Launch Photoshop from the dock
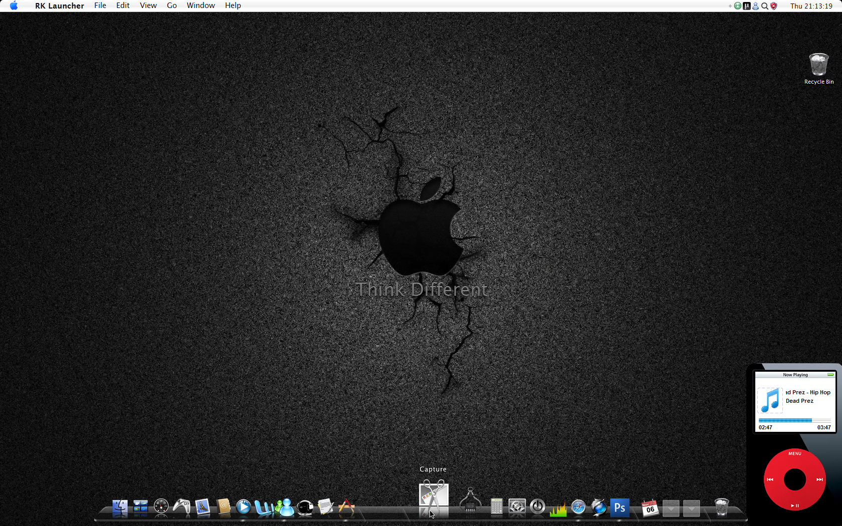This screenshot has width=842, height=526. coord(619,507)
